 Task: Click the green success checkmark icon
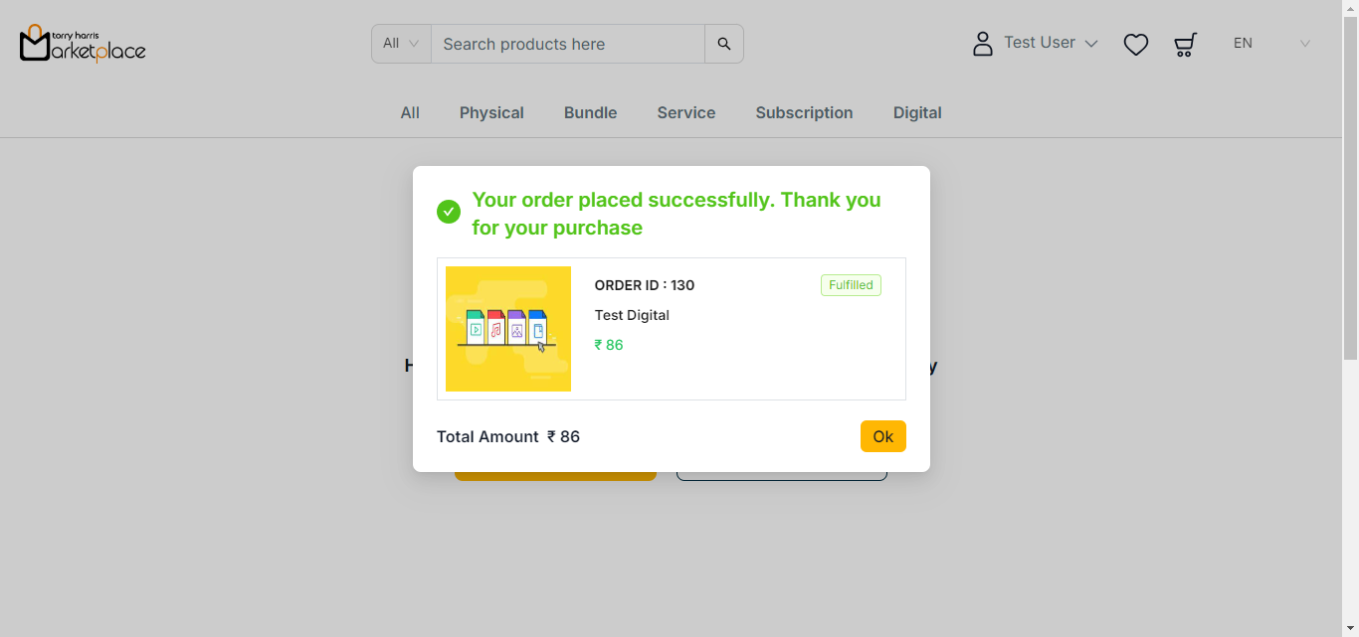(449, 212)
